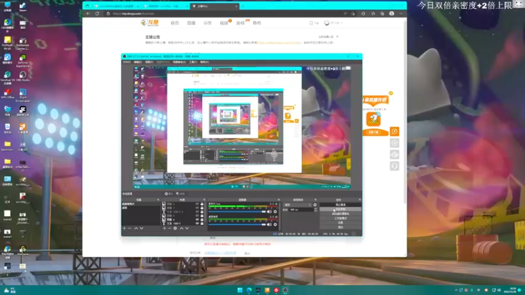Open the 直播 item in the Douyu navigation

(x=191, y=23)
